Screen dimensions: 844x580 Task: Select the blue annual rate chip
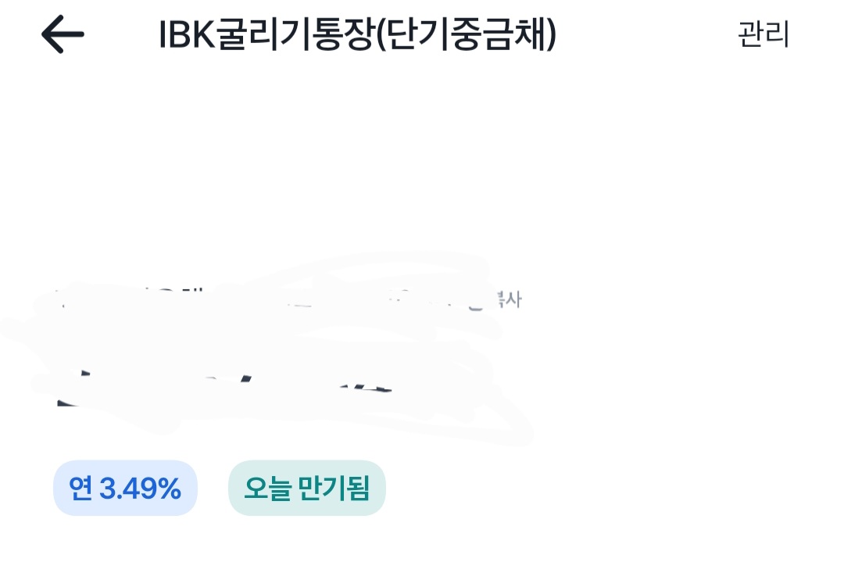coord(125,489)
